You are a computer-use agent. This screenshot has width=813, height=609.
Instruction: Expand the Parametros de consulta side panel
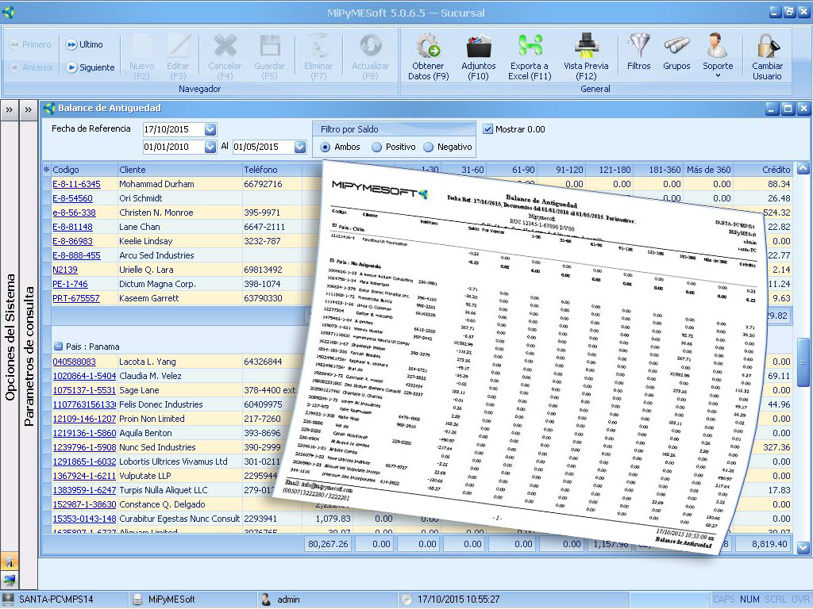coord(28,109)
